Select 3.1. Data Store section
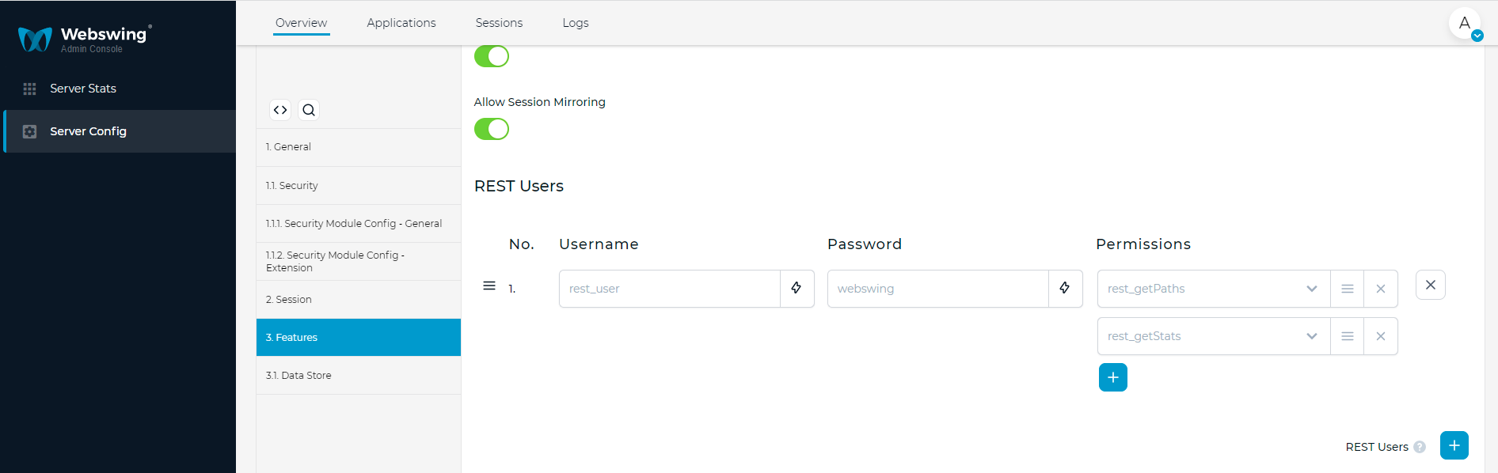Screen dimensions: 1498x473 359,376
